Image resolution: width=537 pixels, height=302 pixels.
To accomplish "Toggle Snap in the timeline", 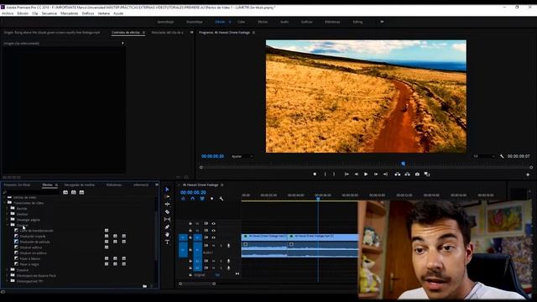I will point(192,199).
